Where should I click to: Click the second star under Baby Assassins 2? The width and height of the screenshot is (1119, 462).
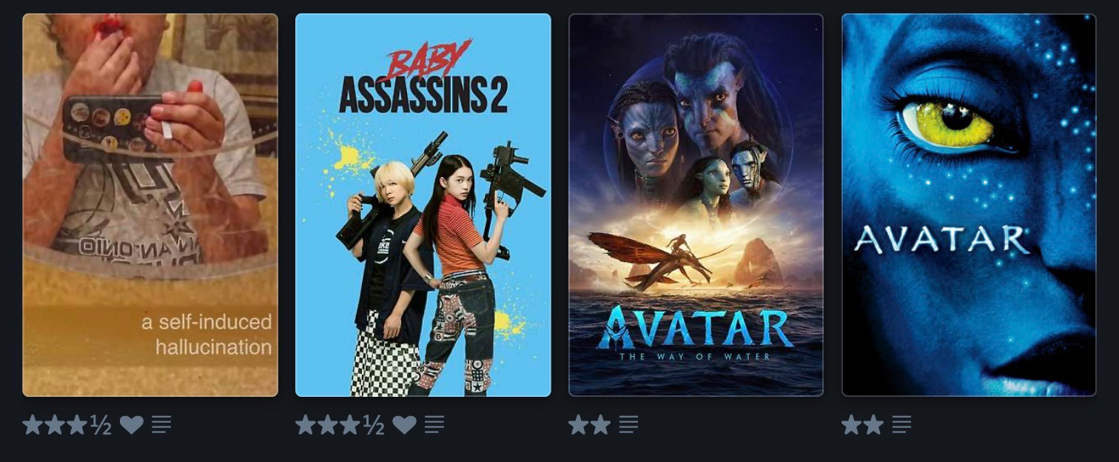tap(328, 424)
